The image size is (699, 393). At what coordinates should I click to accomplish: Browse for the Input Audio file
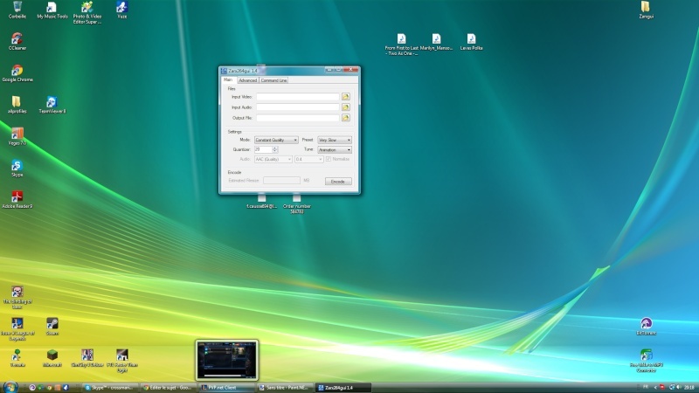pyautogui.click(x=345, y=107)
